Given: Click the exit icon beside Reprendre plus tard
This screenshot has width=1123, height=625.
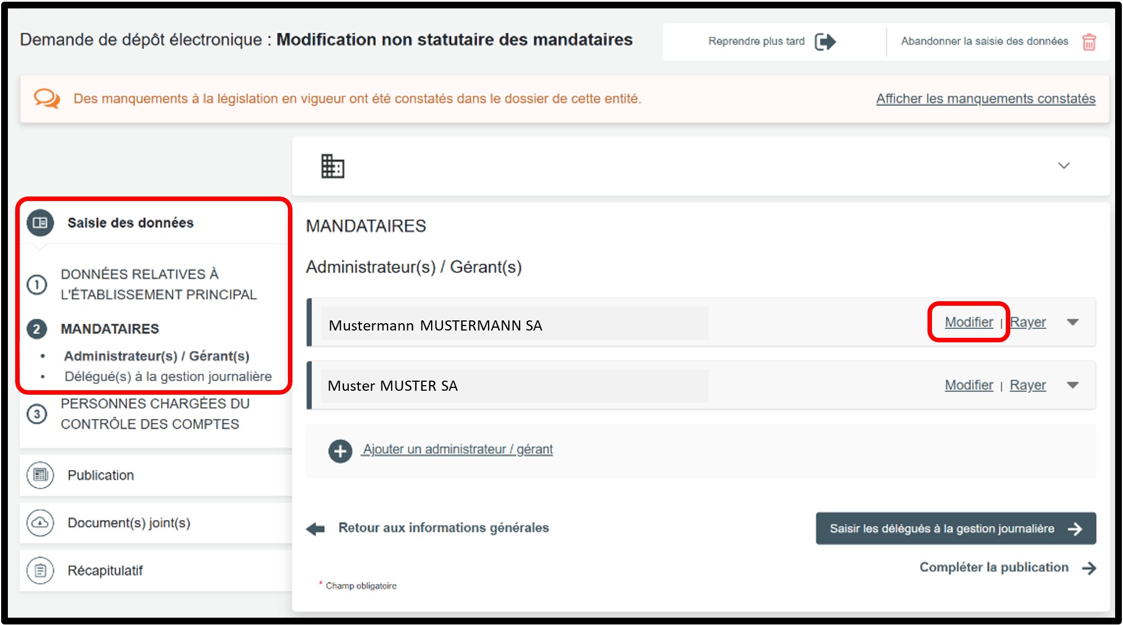Looking at the screenshot, I should pyautogui.click(x=825, y=42).
